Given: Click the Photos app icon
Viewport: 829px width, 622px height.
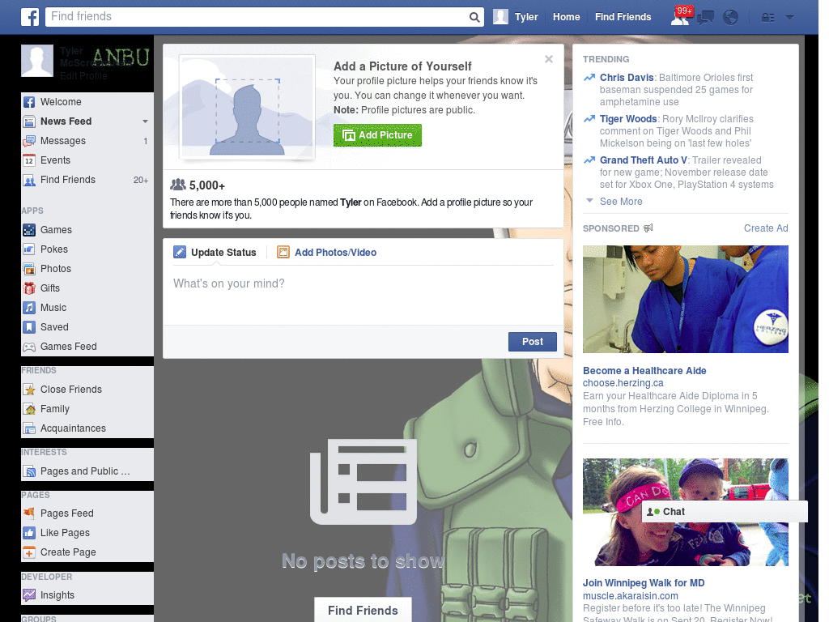Looking at the screenshot, I should pos(29,269).
